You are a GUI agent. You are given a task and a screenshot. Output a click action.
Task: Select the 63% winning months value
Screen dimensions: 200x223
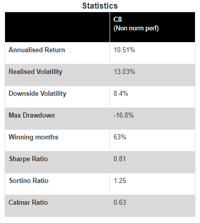[x=120, y=137]
